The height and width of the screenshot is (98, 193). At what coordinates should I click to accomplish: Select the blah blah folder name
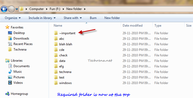coord(66,44)
